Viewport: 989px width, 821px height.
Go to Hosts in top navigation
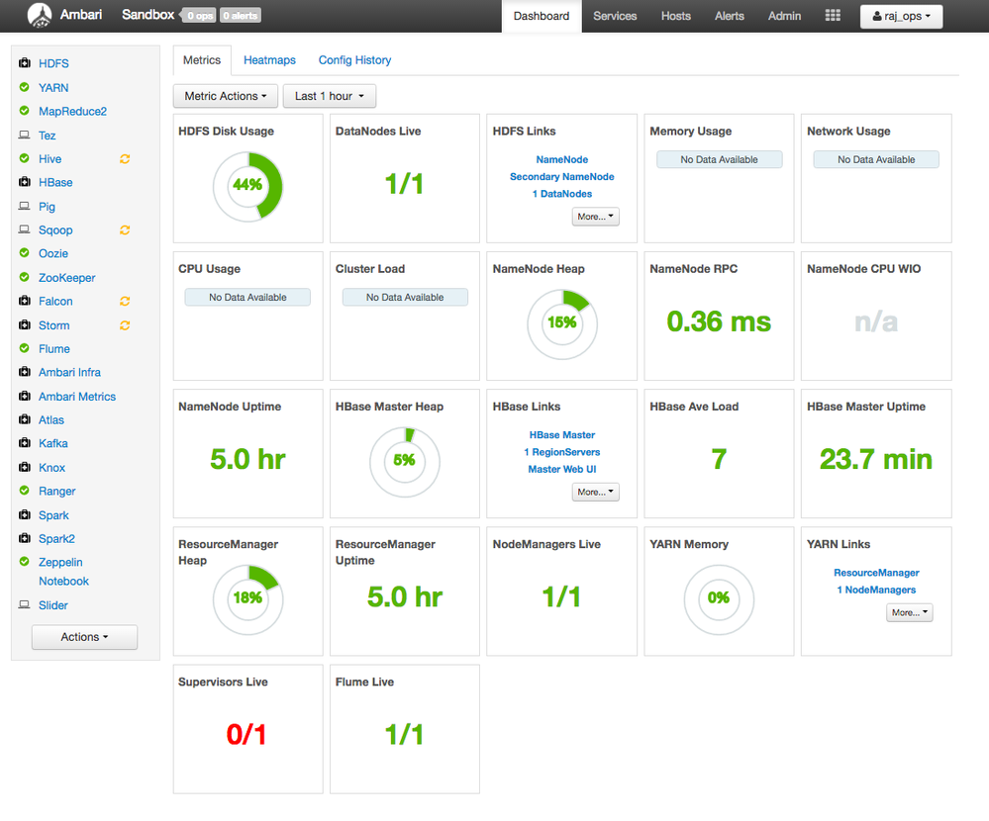(x=676, y=17)
